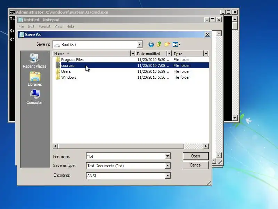The image size is (278, 209).
Task: Select the Windows folder icon
Action: click(58, 77)
